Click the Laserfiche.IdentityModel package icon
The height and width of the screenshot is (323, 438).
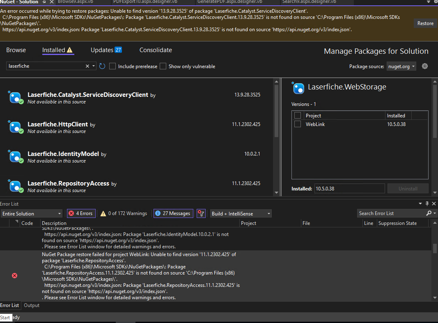coord(15,157)
